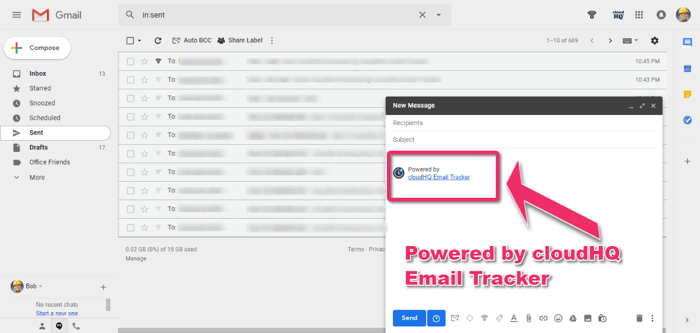
Task: Refresh the mail list
Action: [158, 41]
